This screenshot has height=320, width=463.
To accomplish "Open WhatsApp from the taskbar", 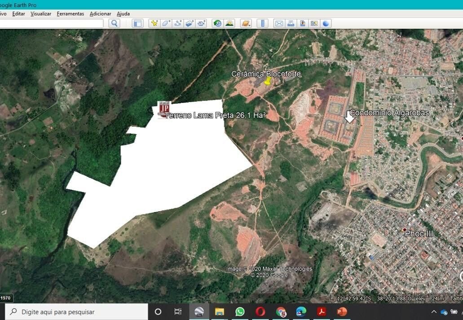I will (x=240, y=312).
